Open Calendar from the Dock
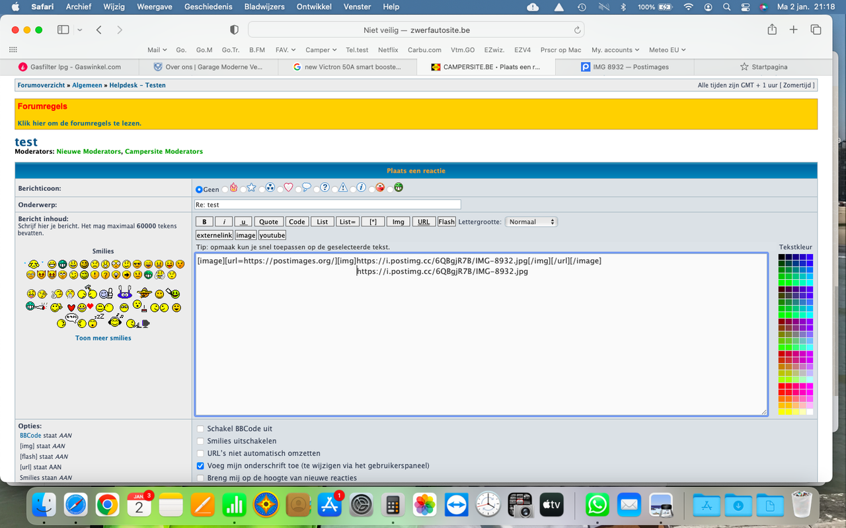846x528 pixels. tap(139, 506)
